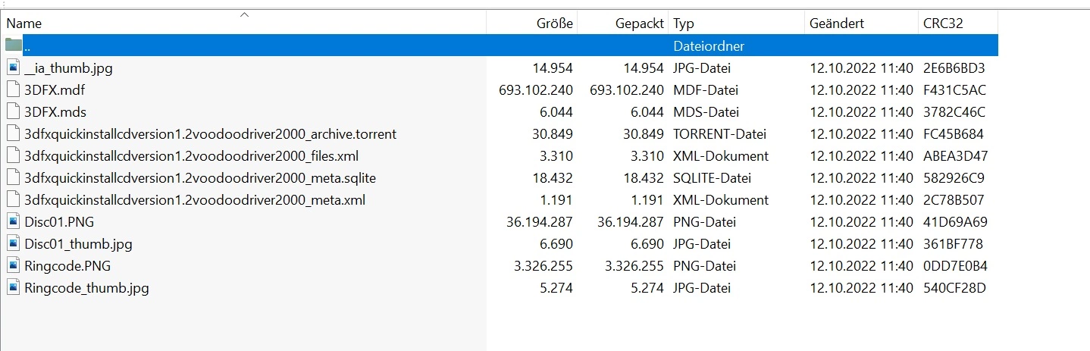Click the Disc01_thumb.jpg image icon

pos(13,244)
